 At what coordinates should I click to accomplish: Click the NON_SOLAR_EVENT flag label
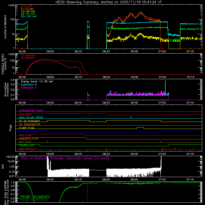(31, 118)
